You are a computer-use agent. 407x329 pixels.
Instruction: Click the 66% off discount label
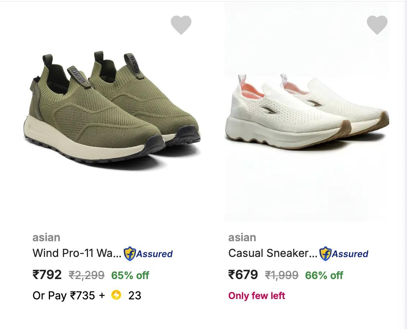(324, 275)
